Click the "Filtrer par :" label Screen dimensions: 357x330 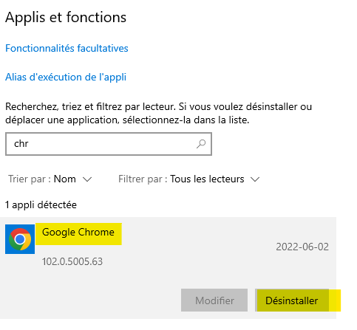pos(143,179)
